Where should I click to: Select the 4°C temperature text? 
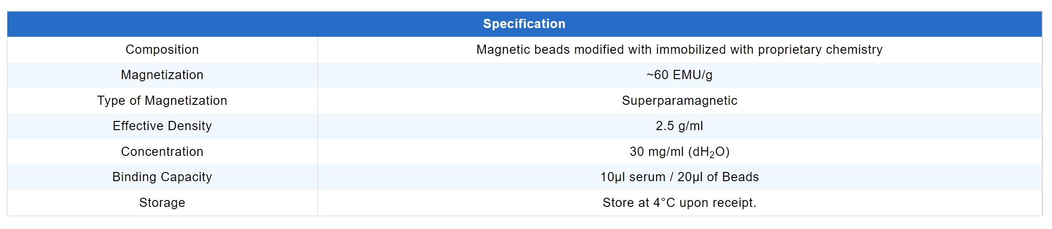(664, 203)
